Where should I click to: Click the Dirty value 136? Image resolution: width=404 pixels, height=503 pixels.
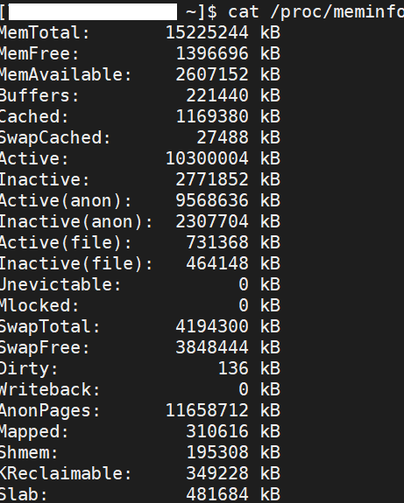233,368
